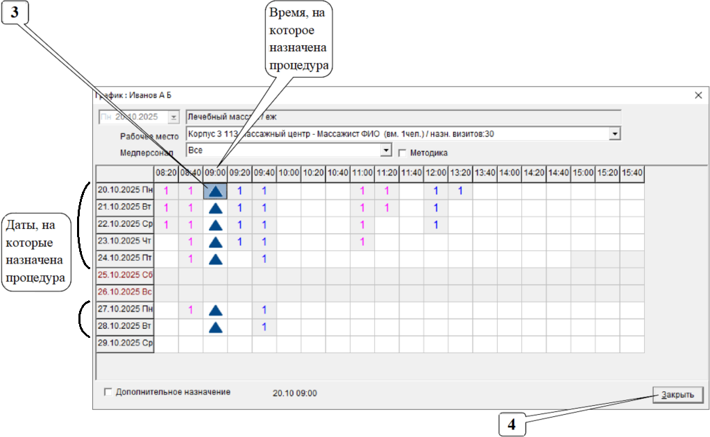Select the triangle marker in the 27.10.2025 row

(215, 310)
